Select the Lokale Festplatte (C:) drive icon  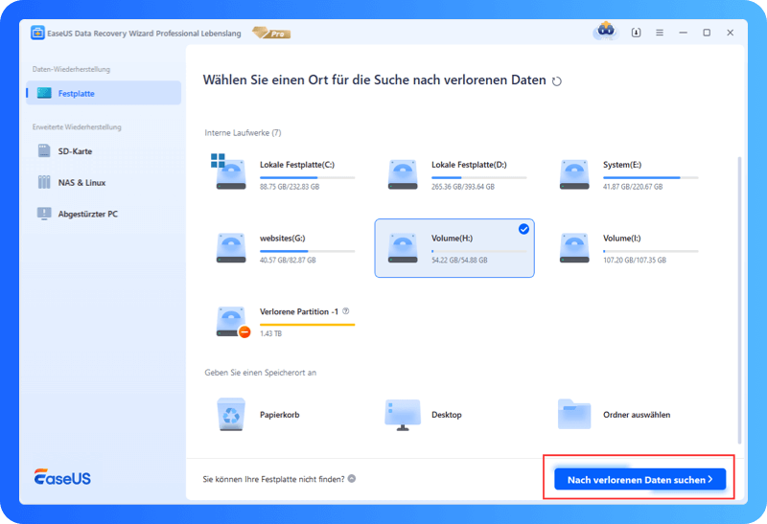pos(231,173)
